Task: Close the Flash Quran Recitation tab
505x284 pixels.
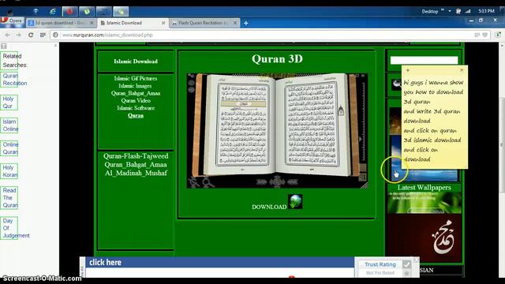Action: [x=235, y=23]
